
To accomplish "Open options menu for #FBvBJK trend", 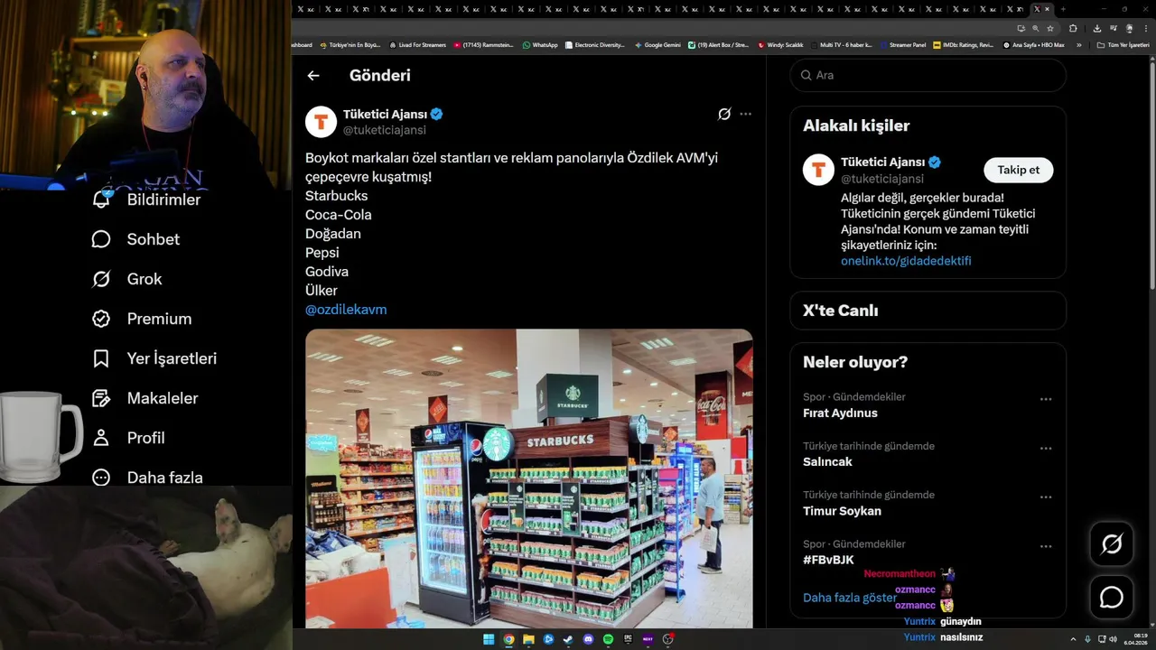I will (1046, 546).
